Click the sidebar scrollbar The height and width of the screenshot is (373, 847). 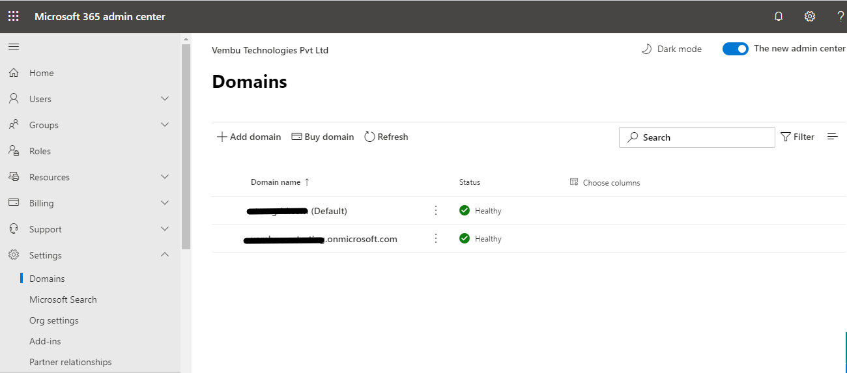(186, 147)
